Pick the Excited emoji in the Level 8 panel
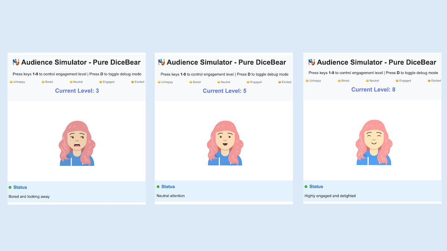Viewport: 447px width, 251px height. point(429,81)
